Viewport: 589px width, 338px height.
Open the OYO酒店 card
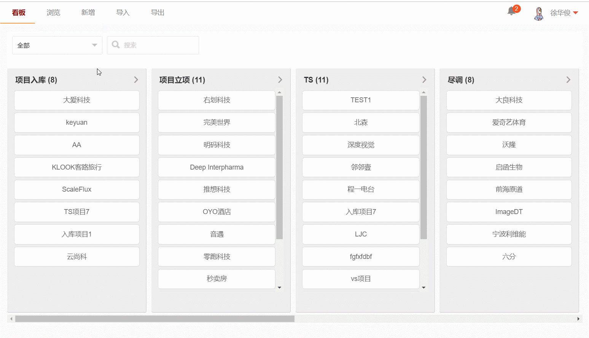(217, 212)
